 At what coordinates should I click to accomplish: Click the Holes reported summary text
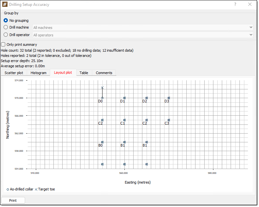pos(46,56)
